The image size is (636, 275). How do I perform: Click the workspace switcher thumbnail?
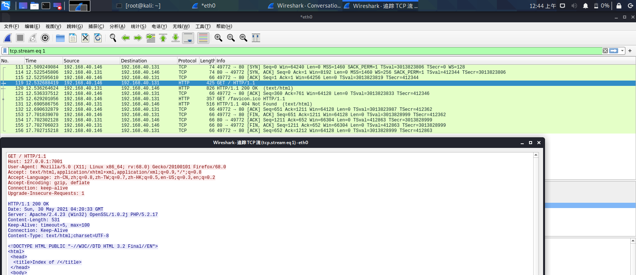[x=79, y=6]
